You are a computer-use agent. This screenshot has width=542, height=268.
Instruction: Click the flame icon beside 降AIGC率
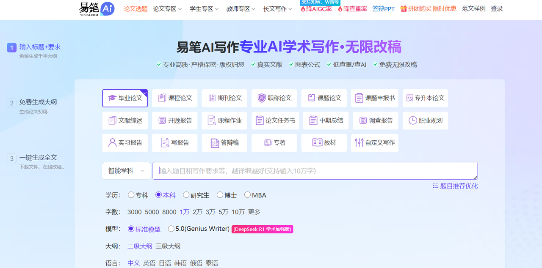click(x=303, y=8)
